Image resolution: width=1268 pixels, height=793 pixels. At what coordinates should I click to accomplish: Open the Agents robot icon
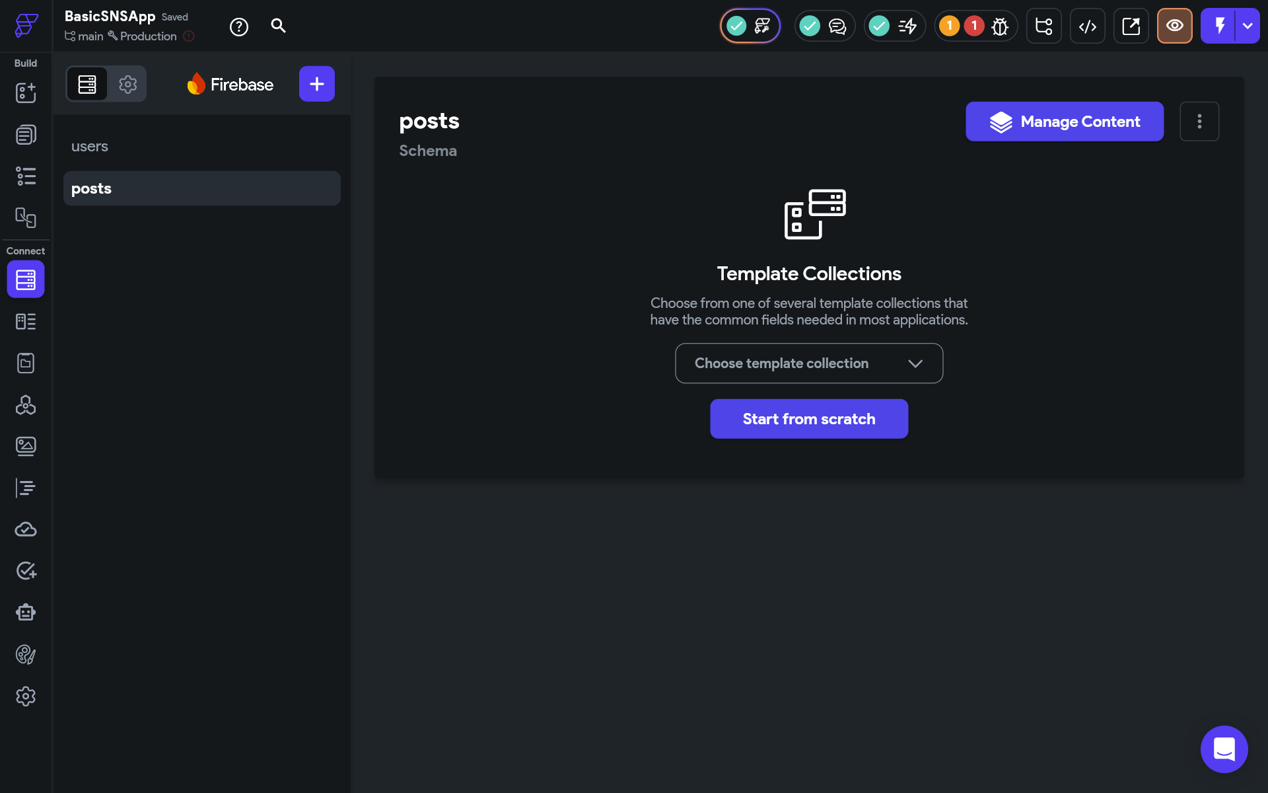click(x=26, y=612)
